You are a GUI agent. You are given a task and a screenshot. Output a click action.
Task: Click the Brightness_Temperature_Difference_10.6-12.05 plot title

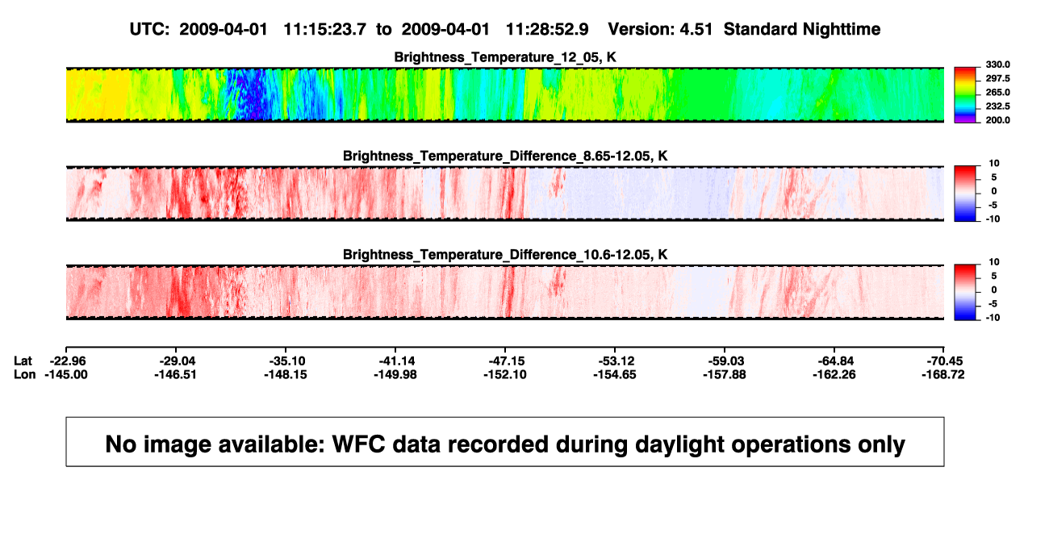505,255
